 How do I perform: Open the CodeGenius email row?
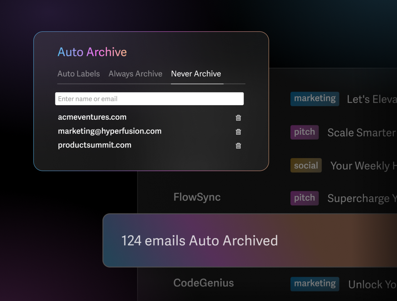click(203, 283)
